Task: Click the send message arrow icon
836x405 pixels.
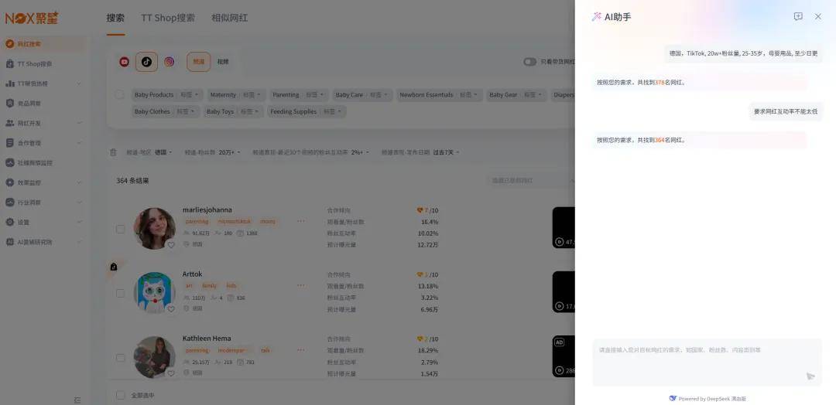Action: (810, 376)
